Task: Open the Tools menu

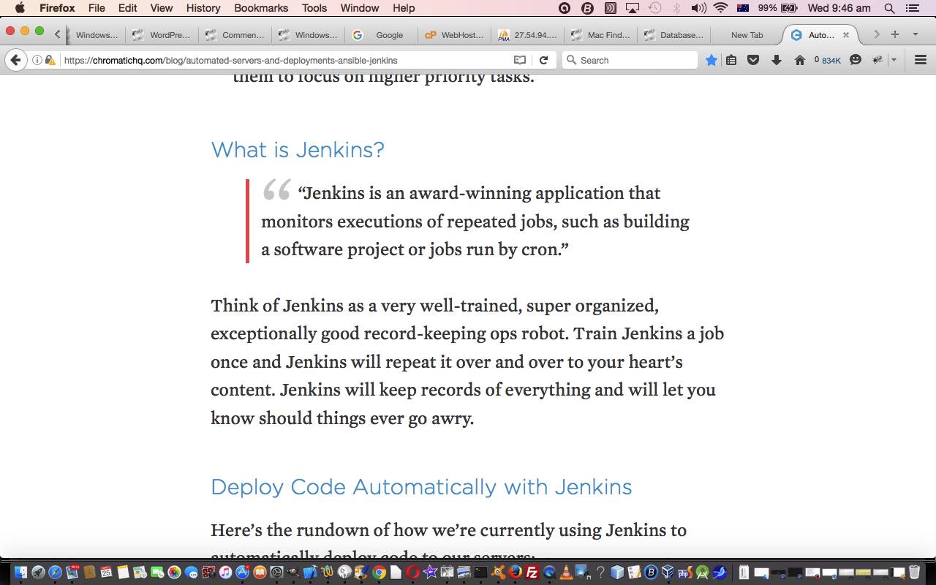Action: [x=314, y=8]
